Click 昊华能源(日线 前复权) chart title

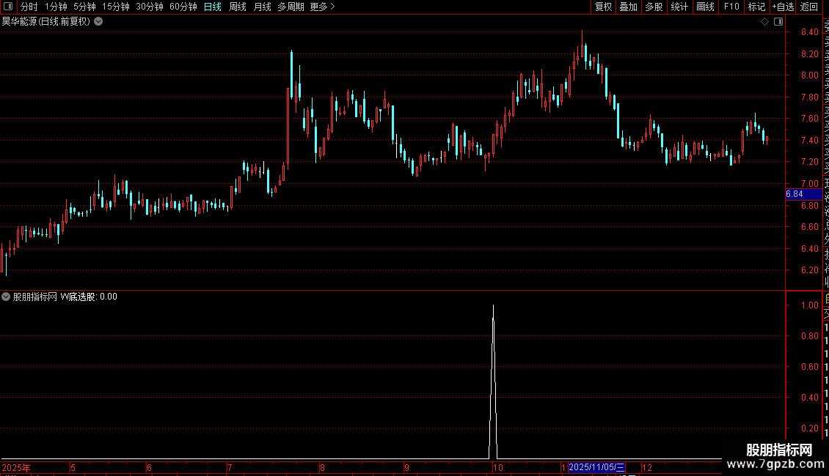(46, 22)
